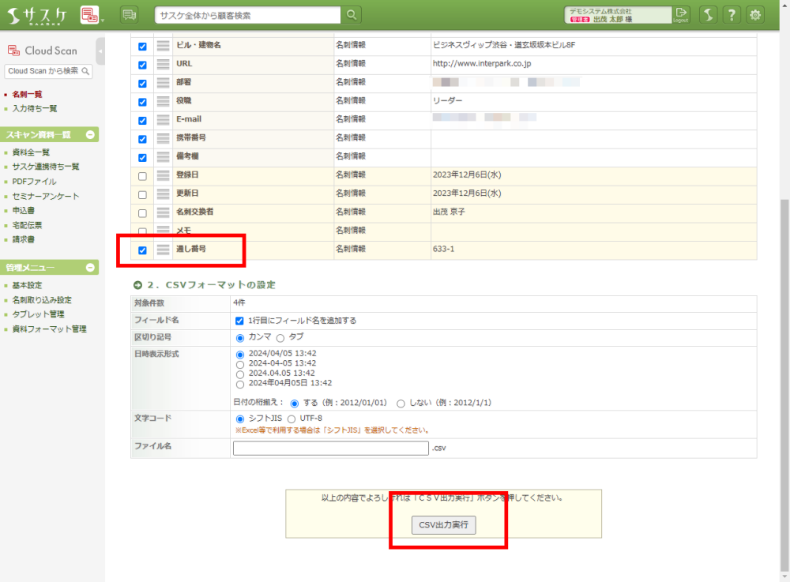
Task: Uncheck the 通し番号 checkbox
Action: 142,250
